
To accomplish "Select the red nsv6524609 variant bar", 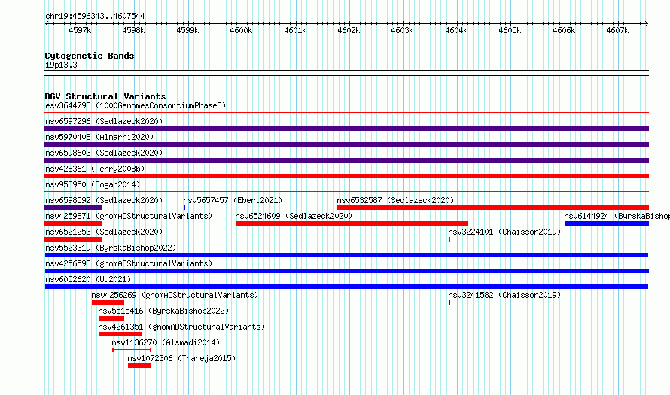I will [352, 223].
